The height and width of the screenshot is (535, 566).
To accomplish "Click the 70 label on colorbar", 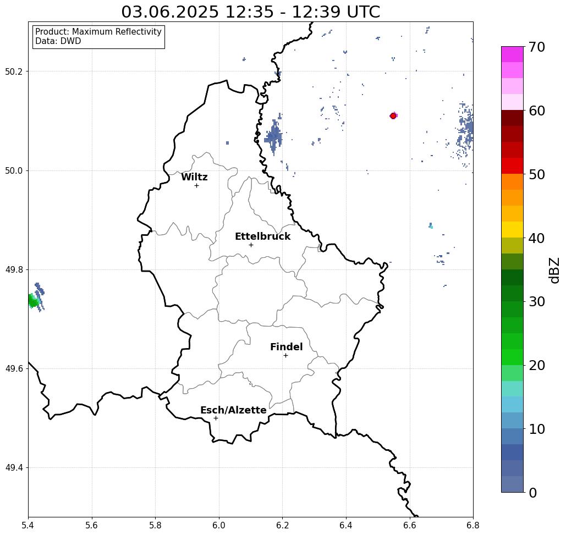I will 537,47.
